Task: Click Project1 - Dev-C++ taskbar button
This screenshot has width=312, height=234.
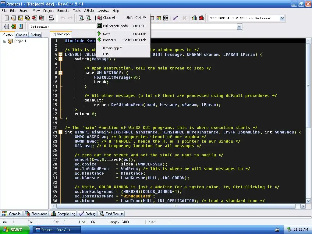Action: 56,230
